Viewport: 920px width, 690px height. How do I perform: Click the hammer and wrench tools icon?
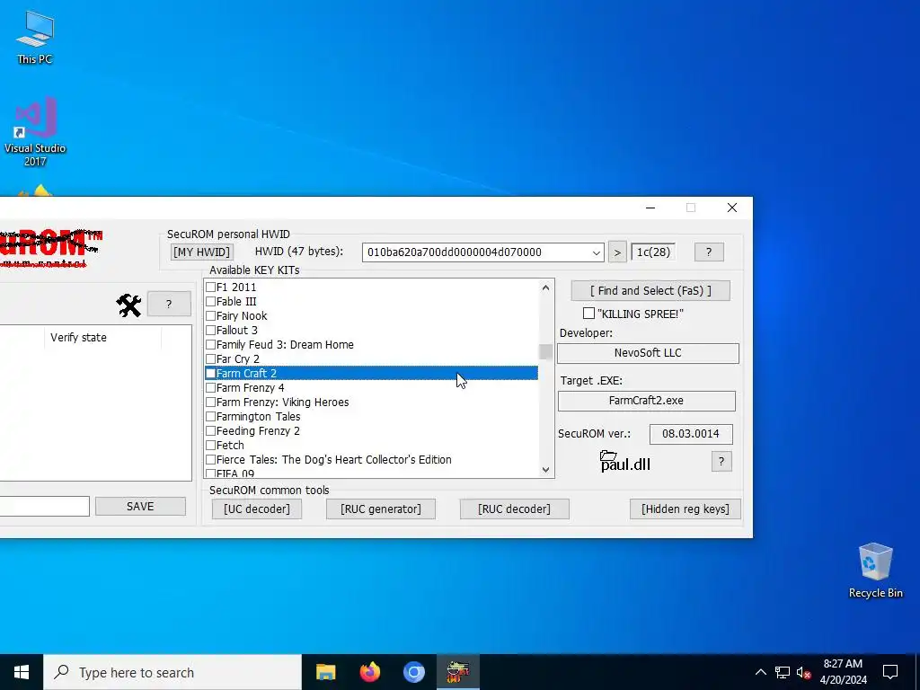tap(128, 305)
